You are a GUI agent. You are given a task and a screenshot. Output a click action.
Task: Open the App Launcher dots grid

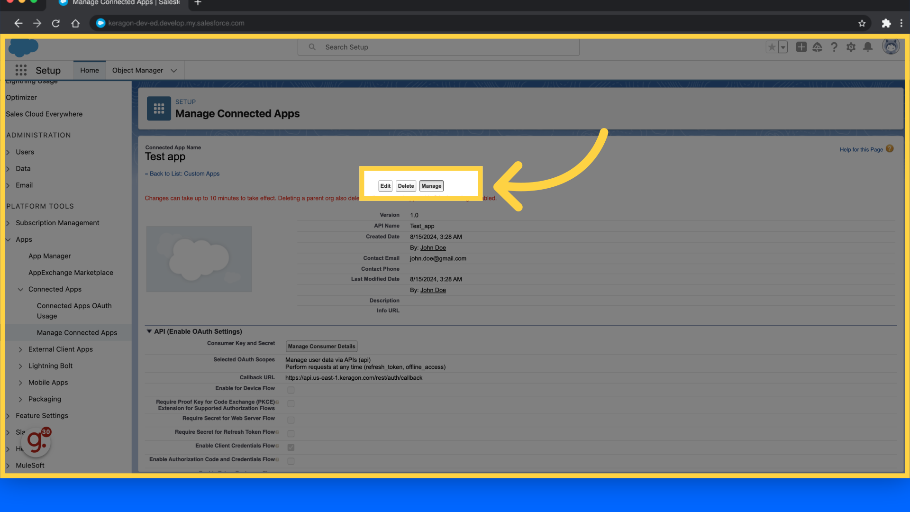(21, 70)
